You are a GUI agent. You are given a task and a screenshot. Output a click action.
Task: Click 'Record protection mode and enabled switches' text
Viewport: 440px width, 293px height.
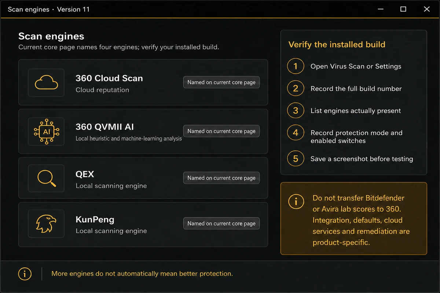point(356,137)
